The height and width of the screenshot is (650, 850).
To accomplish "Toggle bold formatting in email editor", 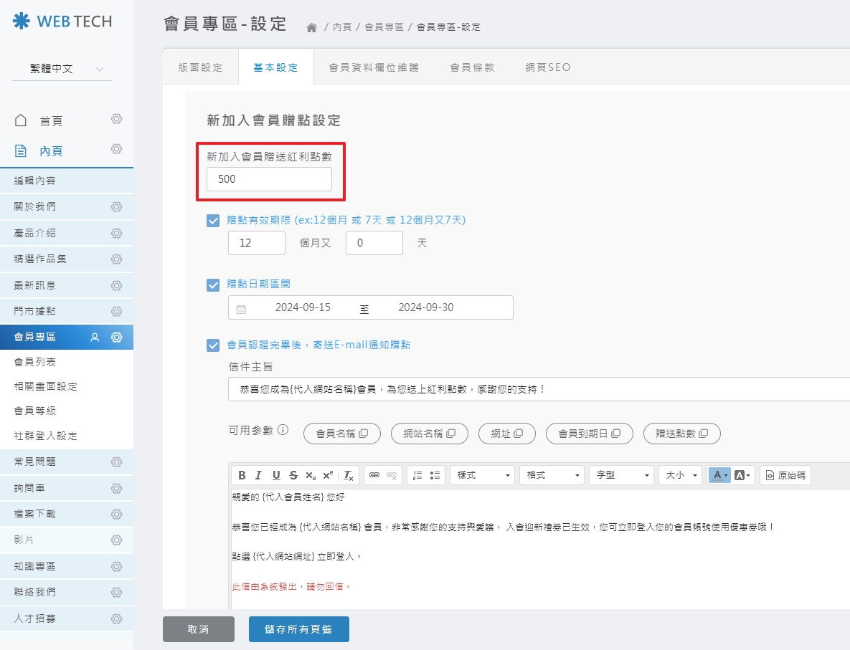I will 242,475.
